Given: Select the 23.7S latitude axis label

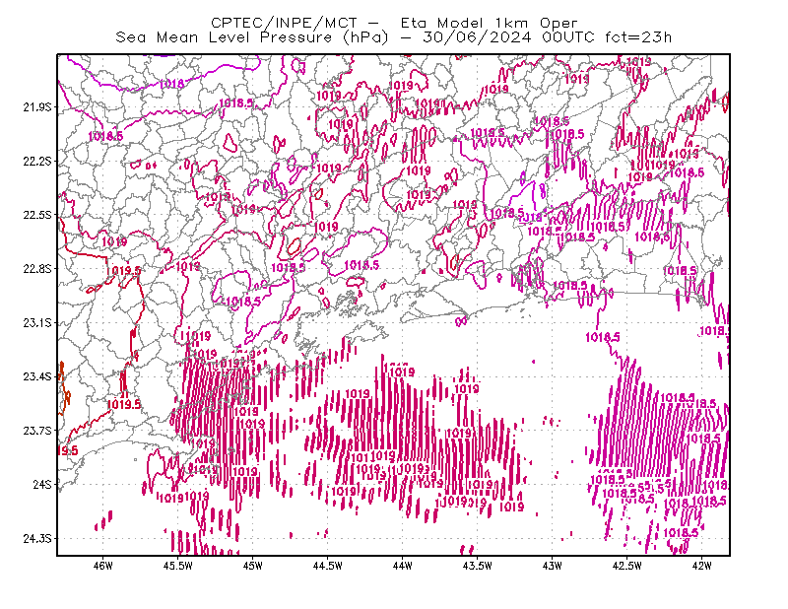Looking at the screenshot, I should (x=37, y=431).
